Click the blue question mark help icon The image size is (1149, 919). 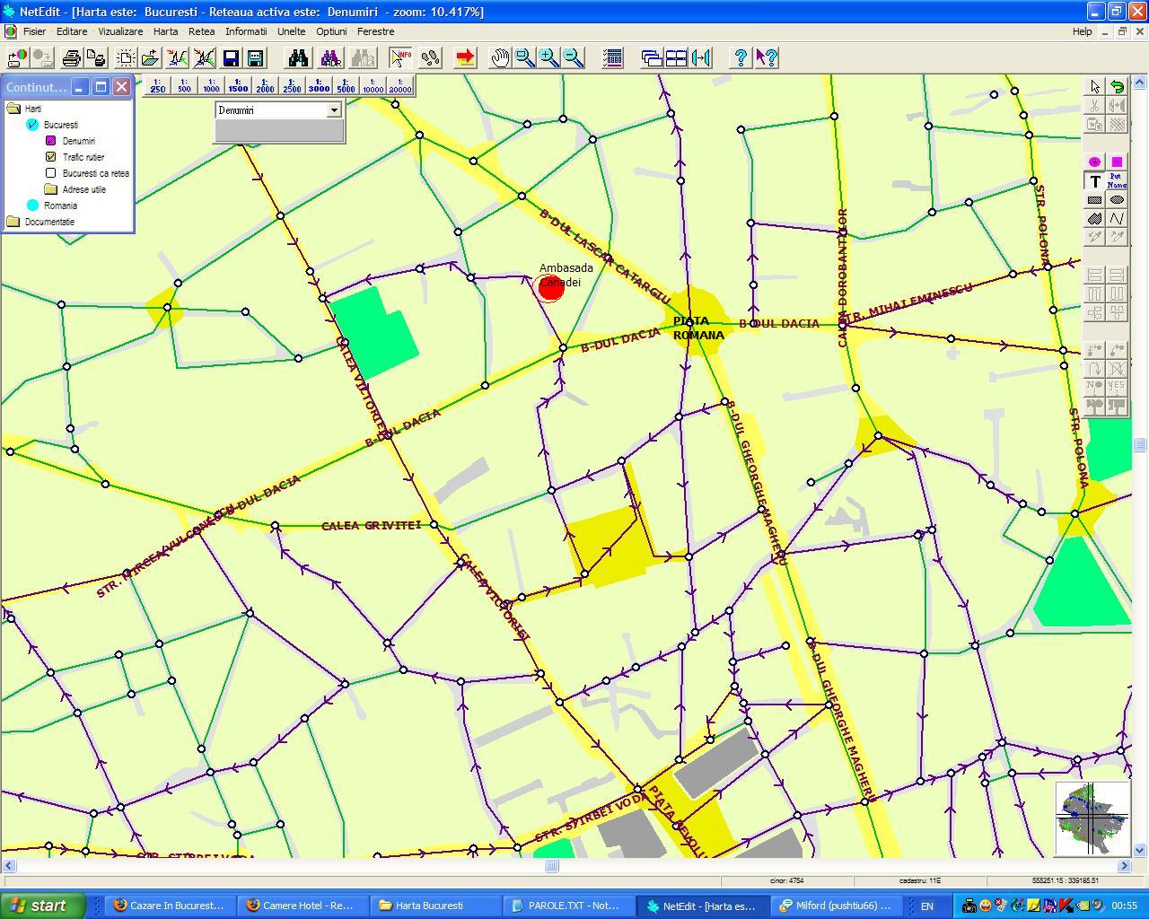point(741,58)
